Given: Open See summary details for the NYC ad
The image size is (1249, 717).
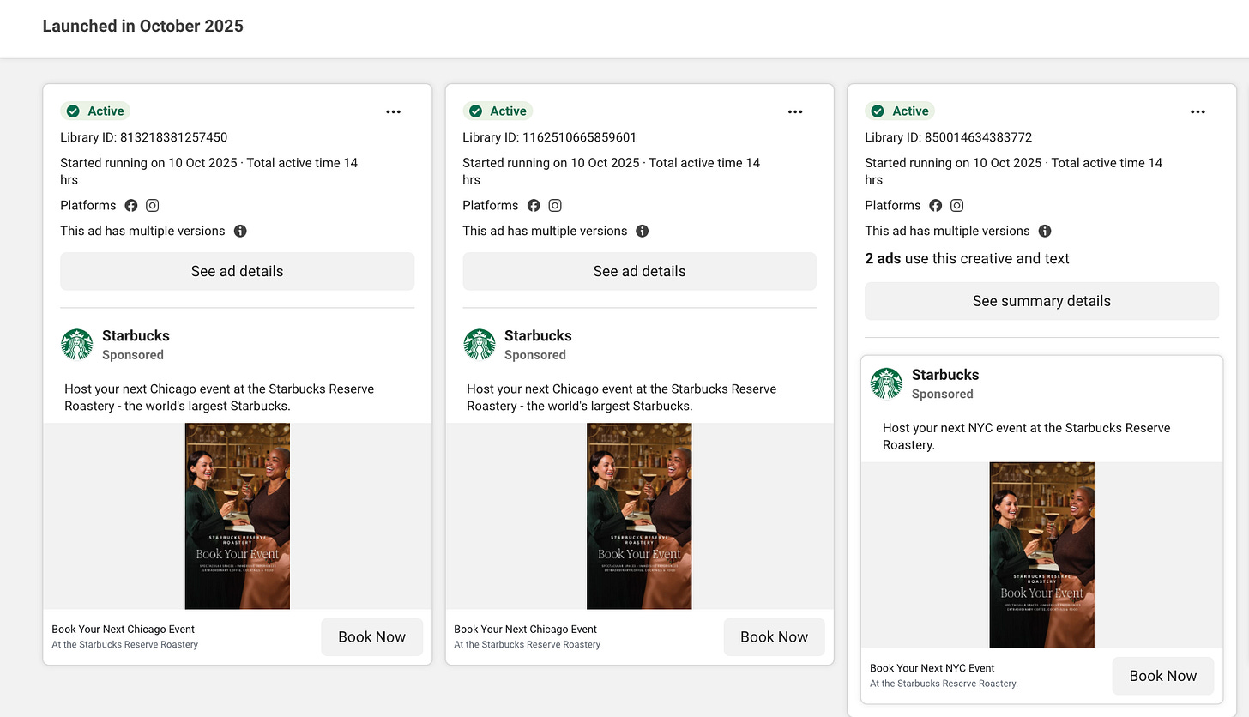Looking at the screenshot, I should point(1041,301).
